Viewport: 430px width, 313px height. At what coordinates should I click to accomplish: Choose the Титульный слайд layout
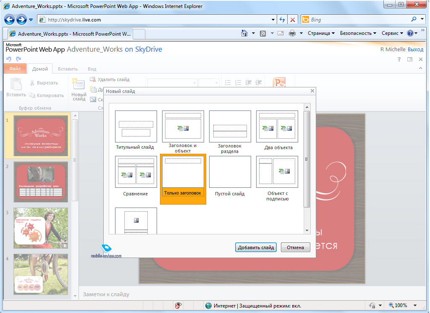click(x=136, y=130)
